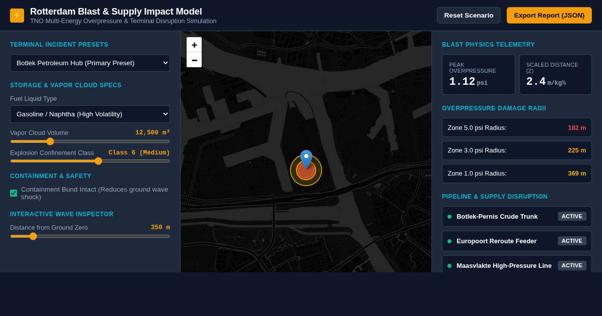Click the Zone 1.0 psi Radius row
Screen dimensions: 602x316
[x=517, y=174]
